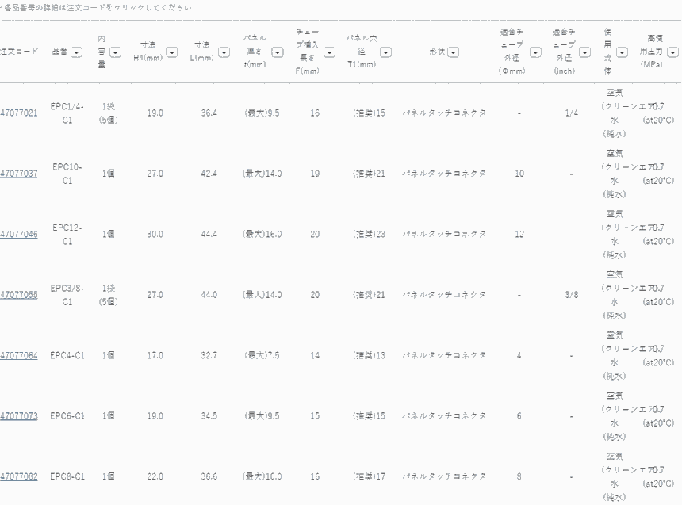Open the 内容量 column filter dropdown
This screenshot has width=682, height=505.
(x=115, y=52)
